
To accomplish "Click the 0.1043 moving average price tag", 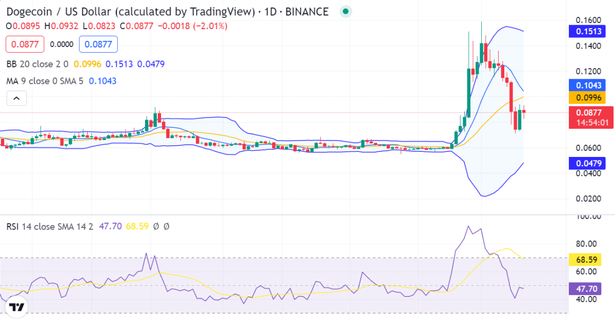I will pos(587,85).
